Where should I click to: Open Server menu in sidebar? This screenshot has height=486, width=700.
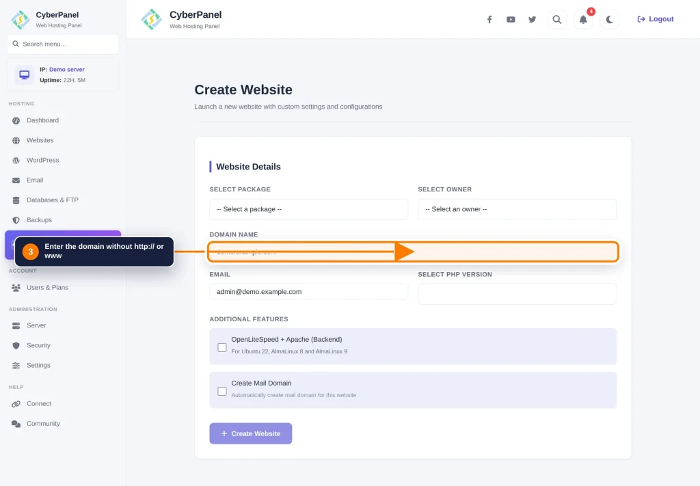(x=63, y=325)
